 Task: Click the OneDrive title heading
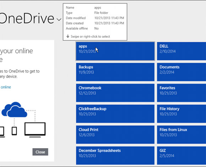(27, 18)
